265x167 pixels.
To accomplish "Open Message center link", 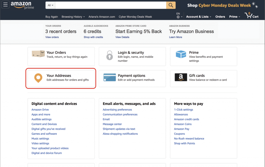I will coord(112,124).
